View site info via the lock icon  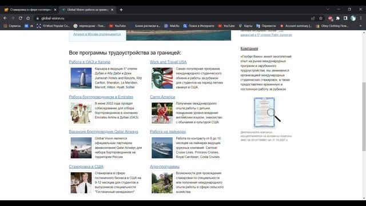click(37, 18)
